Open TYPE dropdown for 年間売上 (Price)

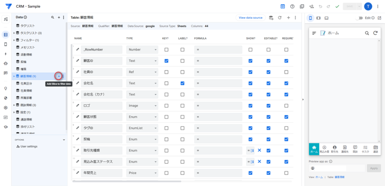point(142,173)
